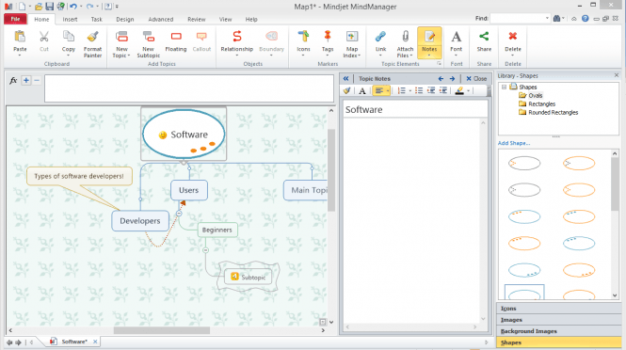The image size is (626, 350).
Task: Go to previous topic note arrow
Action: 441,79
